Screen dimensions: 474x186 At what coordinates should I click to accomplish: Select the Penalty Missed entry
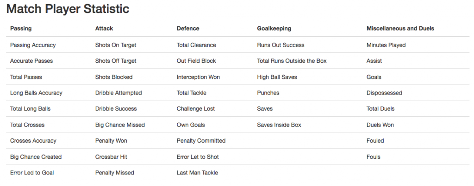[x=115, y=173]
